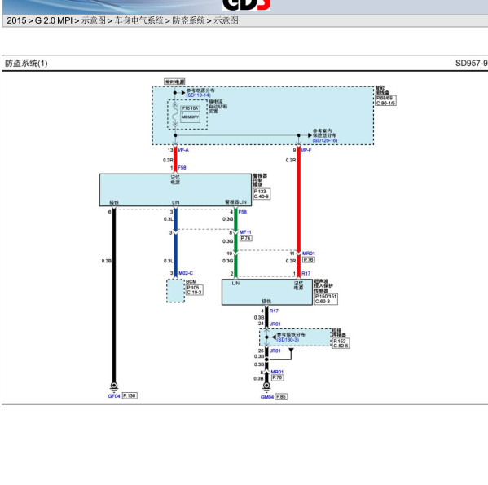
Task: Click the ground symbol above GF04
Action: [114, 386]
